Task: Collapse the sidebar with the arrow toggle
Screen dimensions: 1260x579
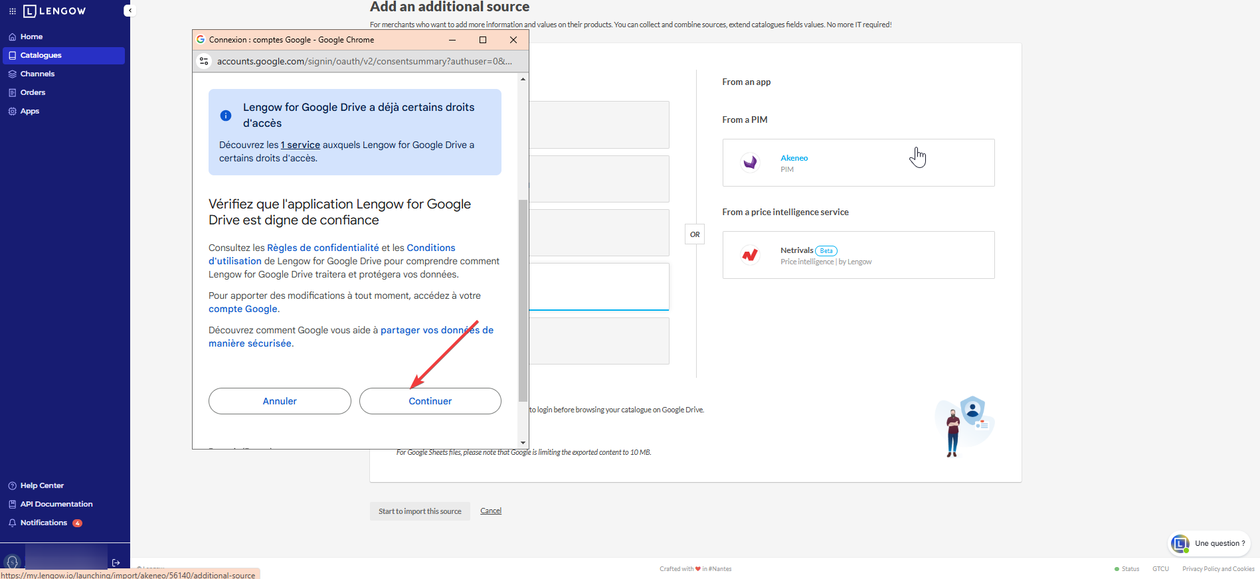Action: click(130, 11)
